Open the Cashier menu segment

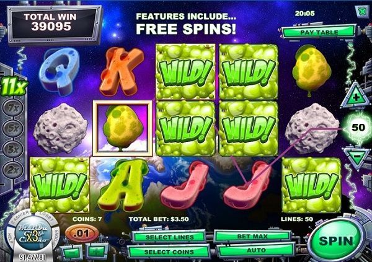20,217
